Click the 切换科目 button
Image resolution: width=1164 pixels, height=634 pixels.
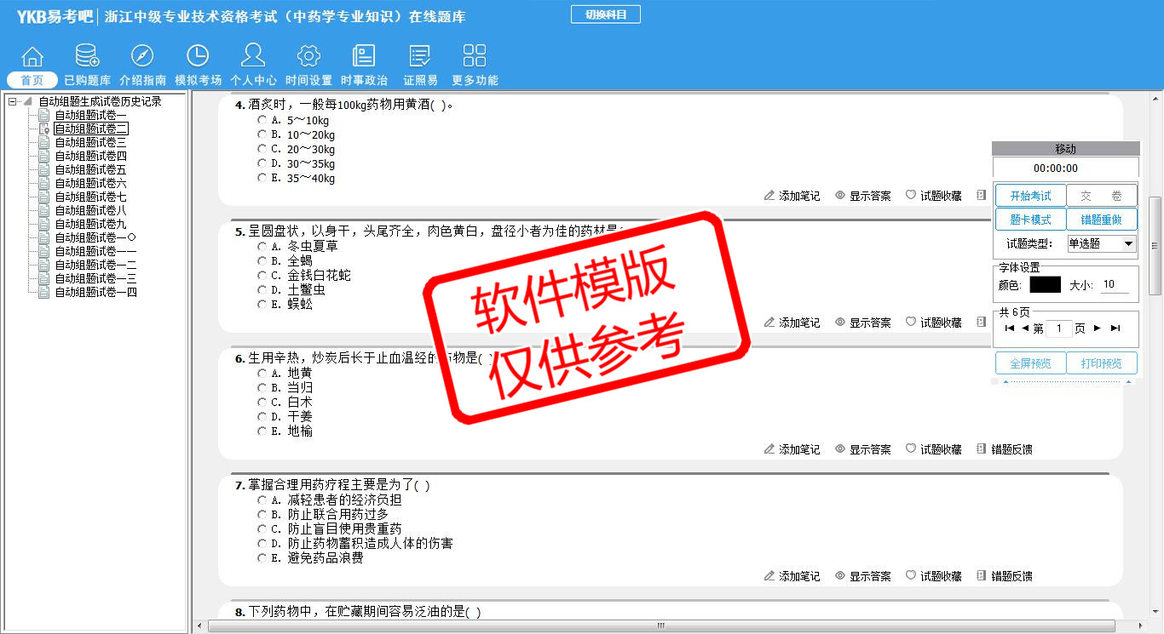[605, 14]
